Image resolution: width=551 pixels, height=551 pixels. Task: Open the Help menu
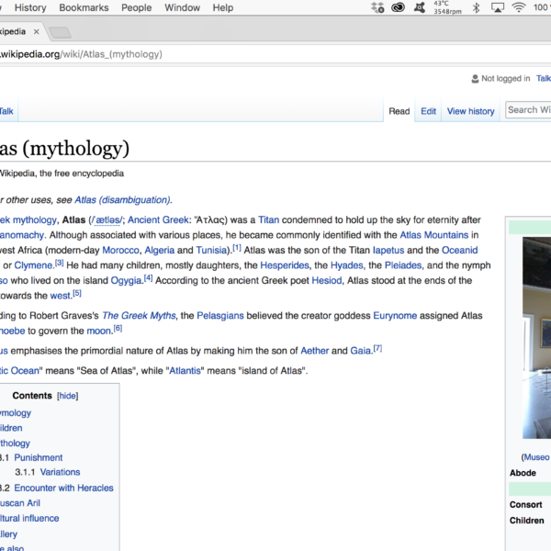click(223, 7)
